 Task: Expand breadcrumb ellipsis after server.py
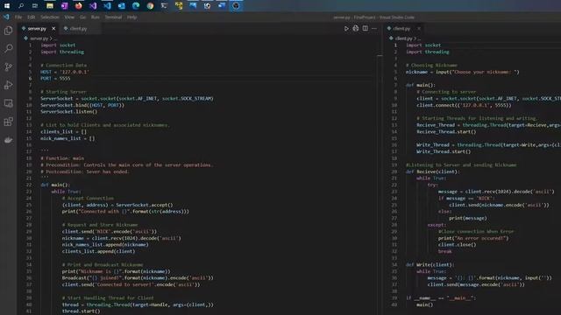(x=54, y=38)
